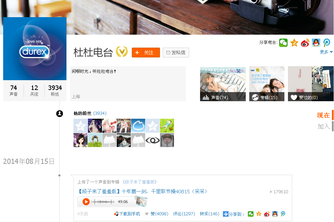Share station to QQ penguin icon at top
This screenshot has height=222, width=334.
[x=316, y=43]
